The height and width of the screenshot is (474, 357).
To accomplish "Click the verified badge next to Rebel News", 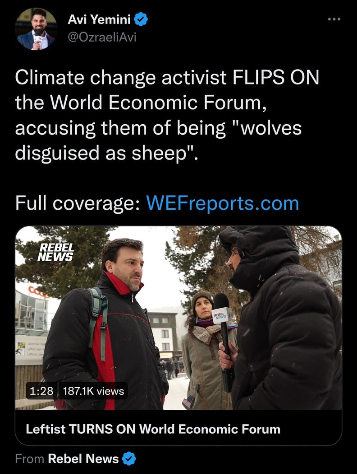I will pyautogui.click(x=129, y=459).
